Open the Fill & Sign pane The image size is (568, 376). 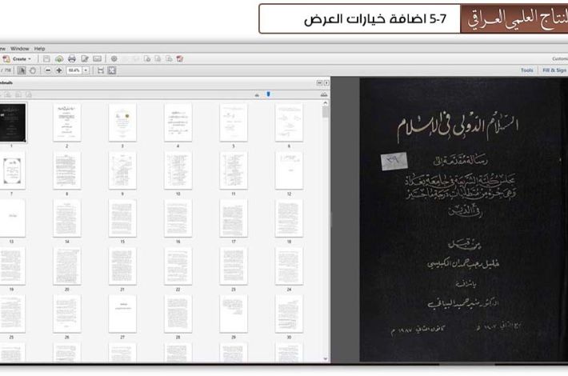[554, 70]
